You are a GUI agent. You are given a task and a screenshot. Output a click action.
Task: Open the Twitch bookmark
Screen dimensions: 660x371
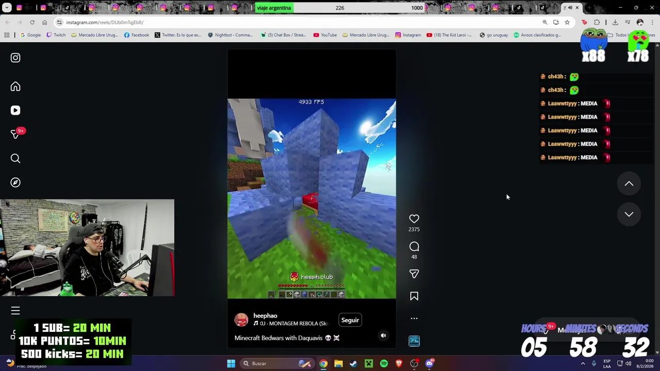pyautogui.click(x=56, y=35)
